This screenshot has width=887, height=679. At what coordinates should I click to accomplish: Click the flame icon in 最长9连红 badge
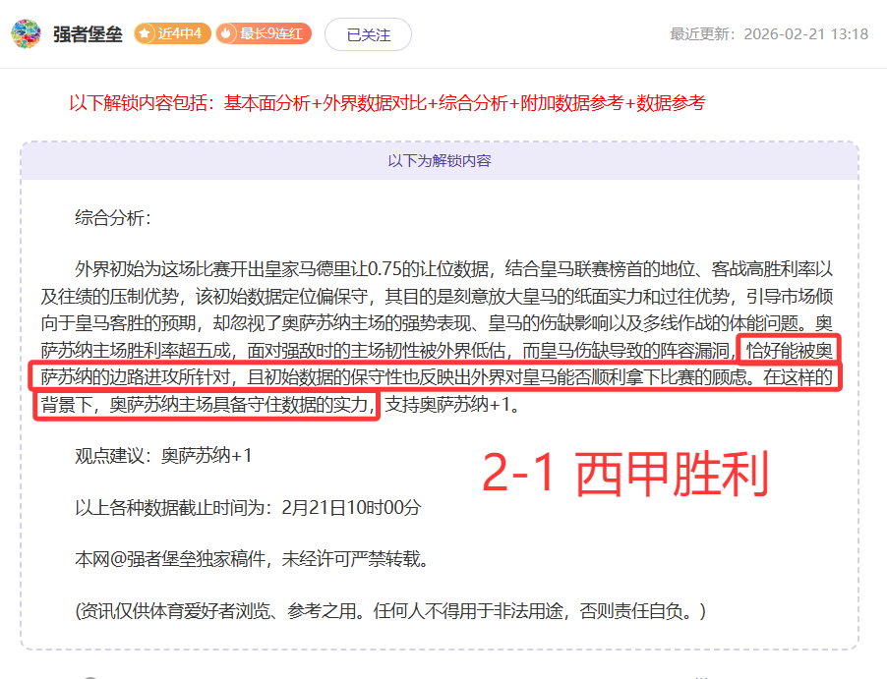pos(227,33)
